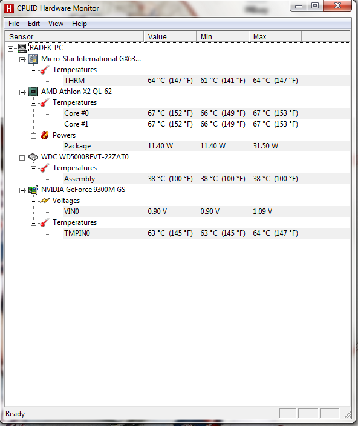Minimize the Hardware Monitor window
The image size is (358, 426).
[299, 6]
